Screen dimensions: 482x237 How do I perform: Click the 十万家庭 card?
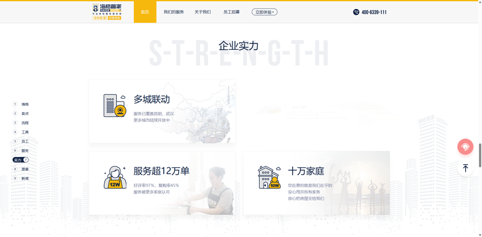click(x=316, y=183)
